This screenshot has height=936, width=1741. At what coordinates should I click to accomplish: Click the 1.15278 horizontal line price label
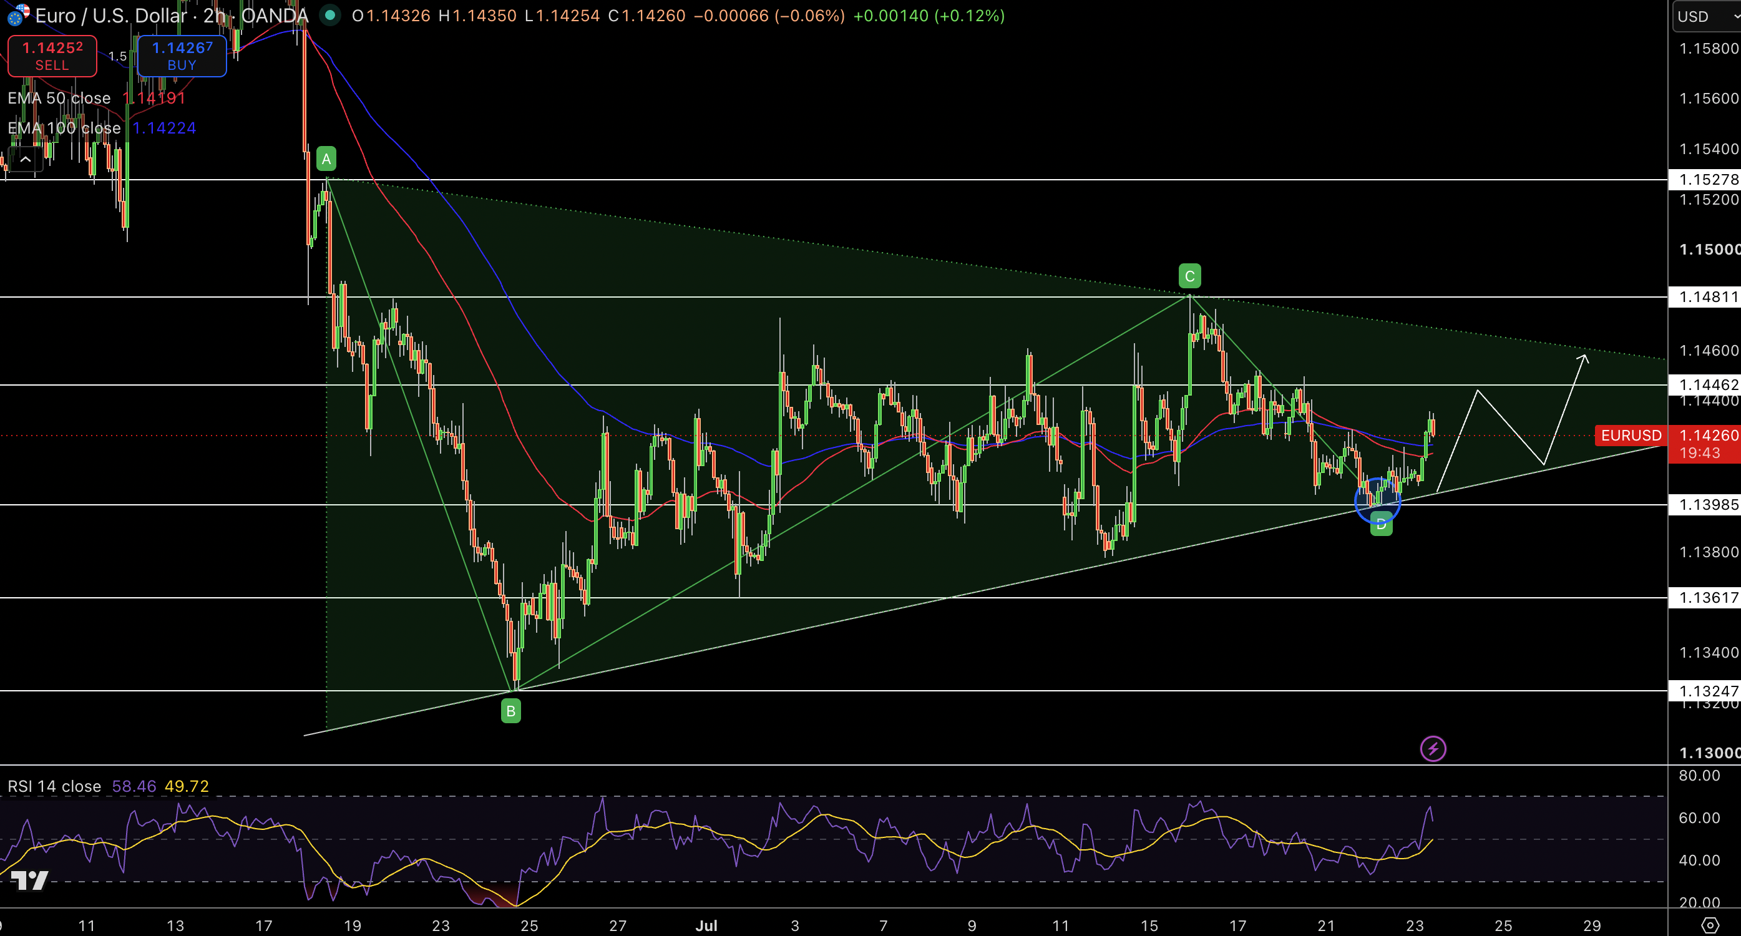[x=1705, y=180]
